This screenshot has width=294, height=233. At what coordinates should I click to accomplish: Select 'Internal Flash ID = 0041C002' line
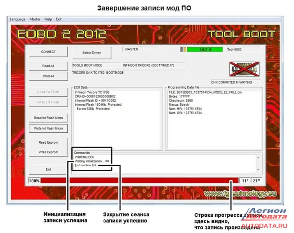point(95,101)
